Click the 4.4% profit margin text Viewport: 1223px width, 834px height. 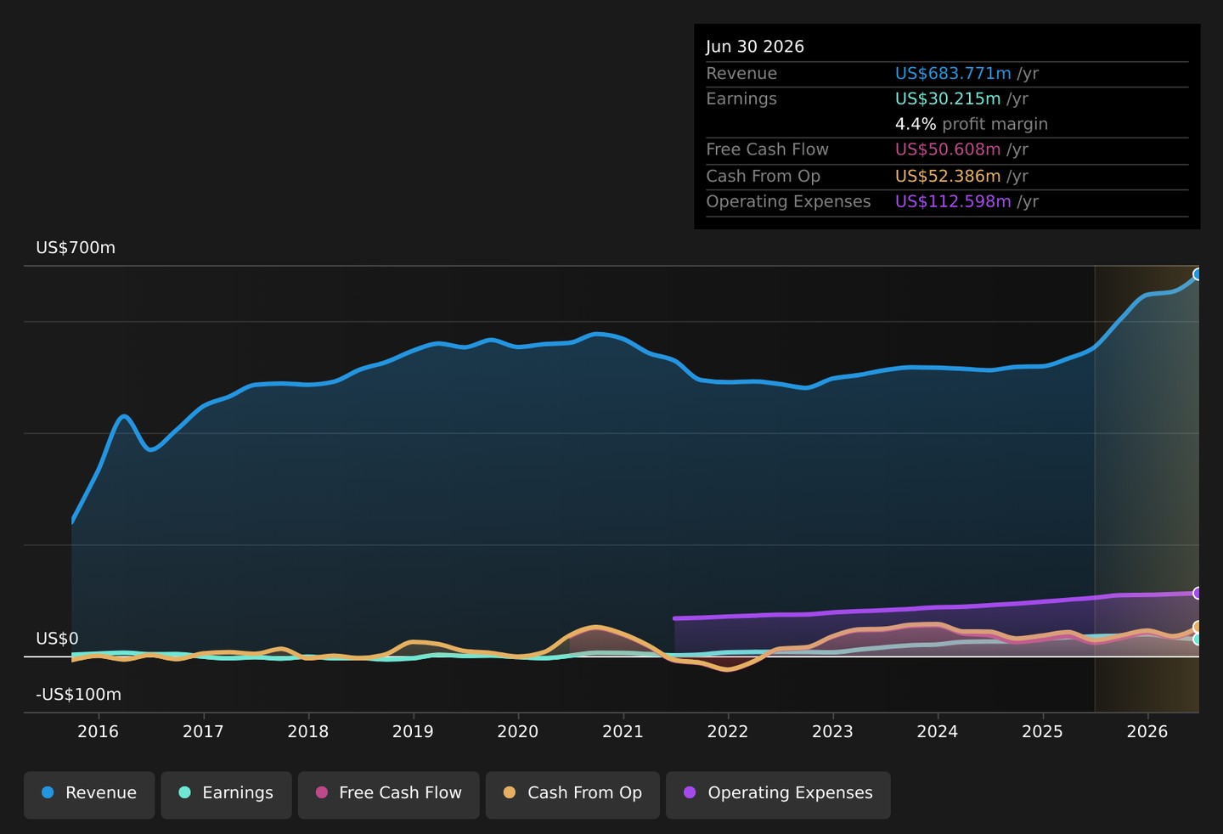click(x=972, y=124)
